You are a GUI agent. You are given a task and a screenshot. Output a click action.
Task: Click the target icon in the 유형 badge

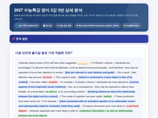coord(58,26)
